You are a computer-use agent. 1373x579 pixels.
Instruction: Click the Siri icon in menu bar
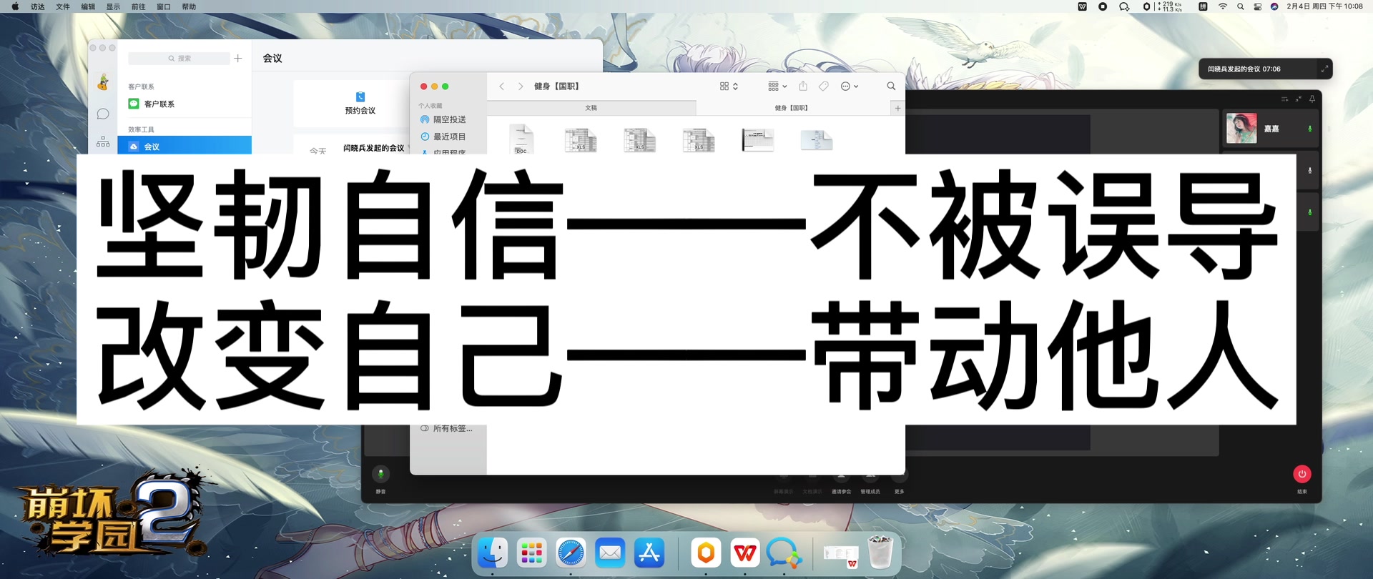(1274, 6)
